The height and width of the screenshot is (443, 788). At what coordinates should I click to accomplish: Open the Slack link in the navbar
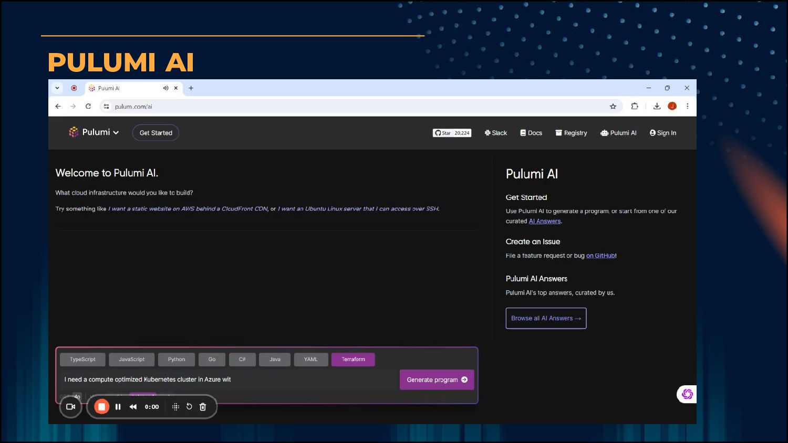[x=496, y=133]
